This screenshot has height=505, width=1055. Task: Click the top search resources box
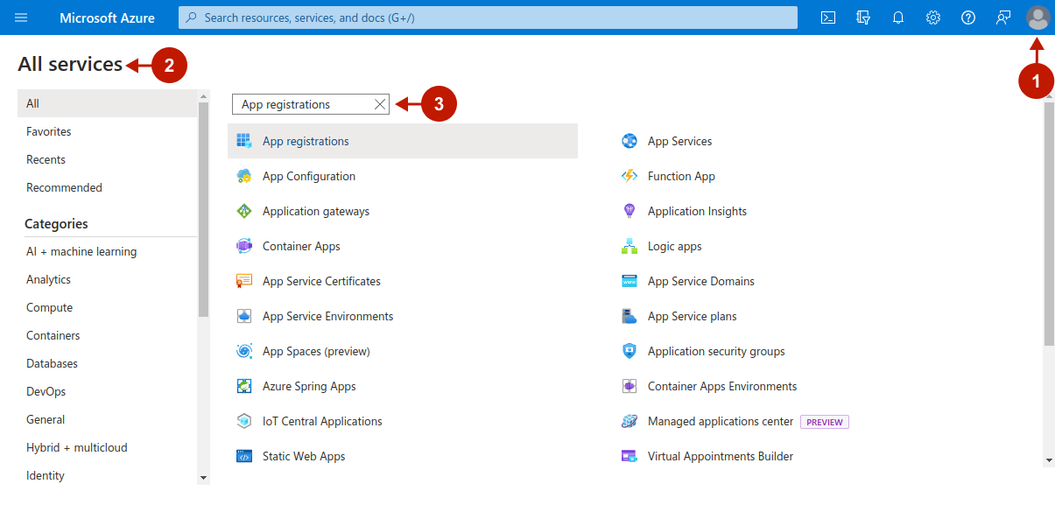pyautogui.click(x=488, y=18)
